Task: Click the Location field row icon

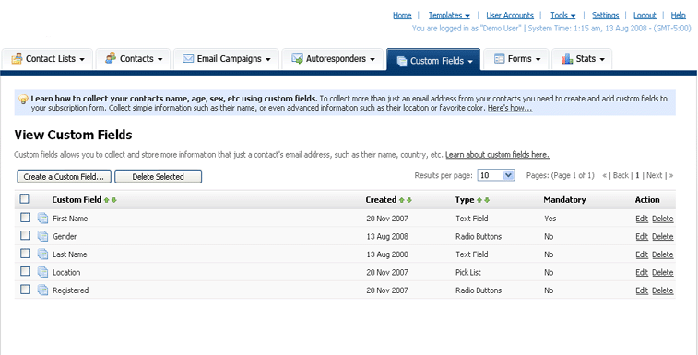Action: pyautogui.click(x=42, y=272)
